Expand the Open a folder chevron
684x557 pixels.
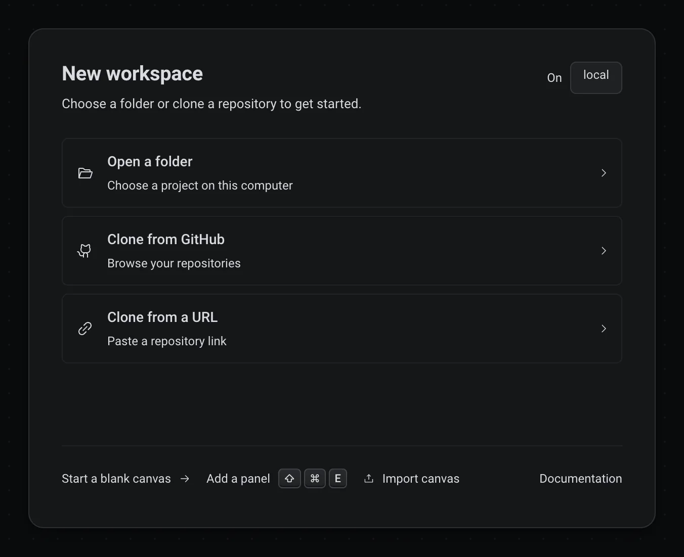pyautogui.click(x=604, y=173)
